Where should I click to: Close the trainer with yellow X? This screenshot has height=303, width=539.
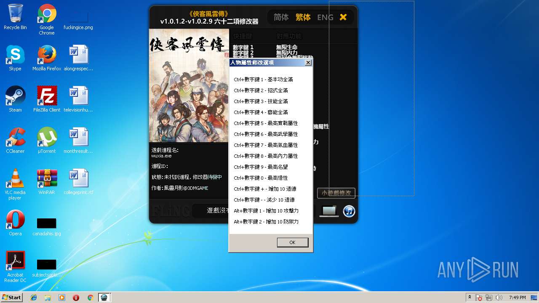[343, 17]
